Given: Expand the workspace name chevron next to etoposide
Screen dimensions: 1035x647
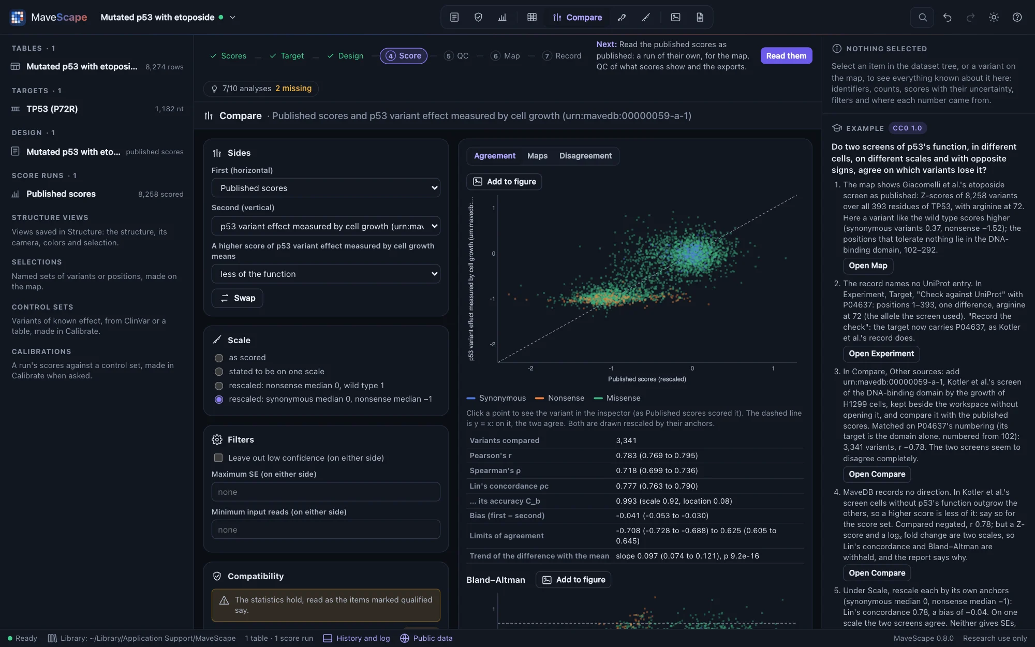Looking at the screenshot, I should pyautogui.click(x=233, y=17).
